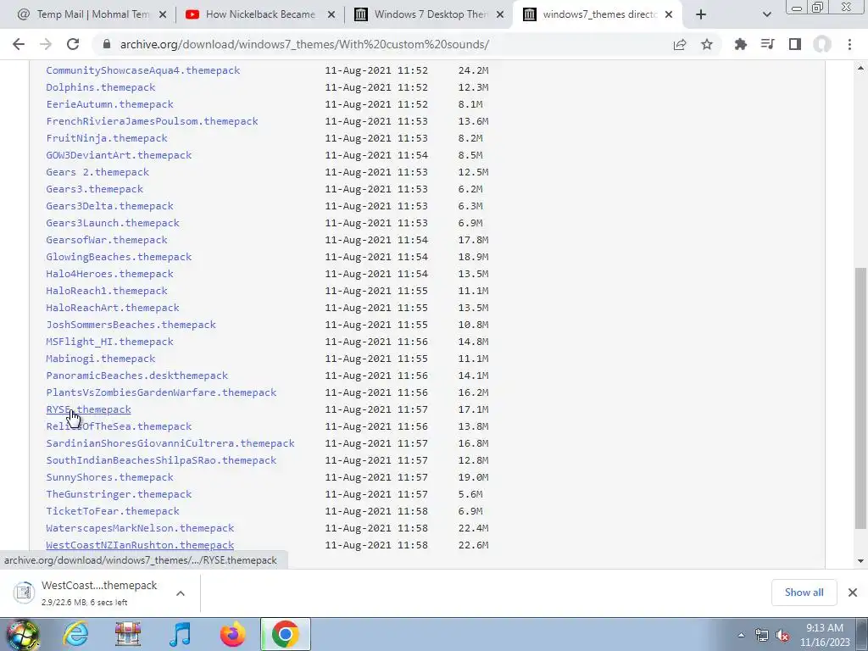Screen dimensions: 868x651
Task: Open the Gears 2.themepack link
Action: [x=97, y=172]
